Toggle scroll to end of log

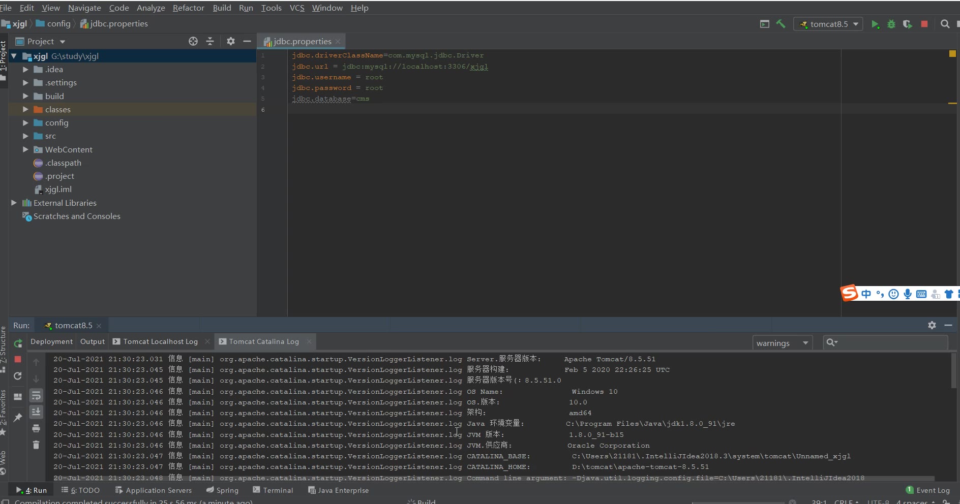click(x=36, y=412)
